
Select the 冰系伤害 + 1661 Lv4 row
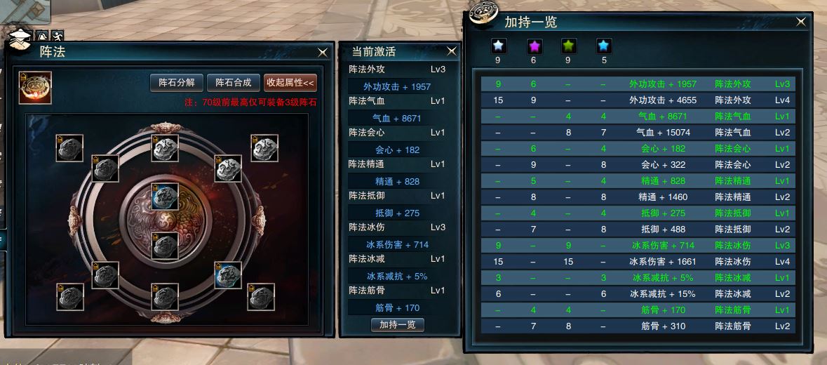coord(638,262)
